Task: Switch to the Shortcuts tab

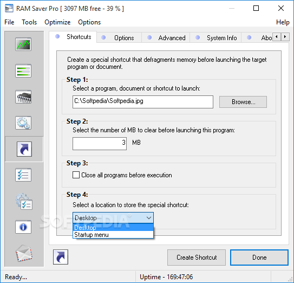Action: (x=73, y=37)
